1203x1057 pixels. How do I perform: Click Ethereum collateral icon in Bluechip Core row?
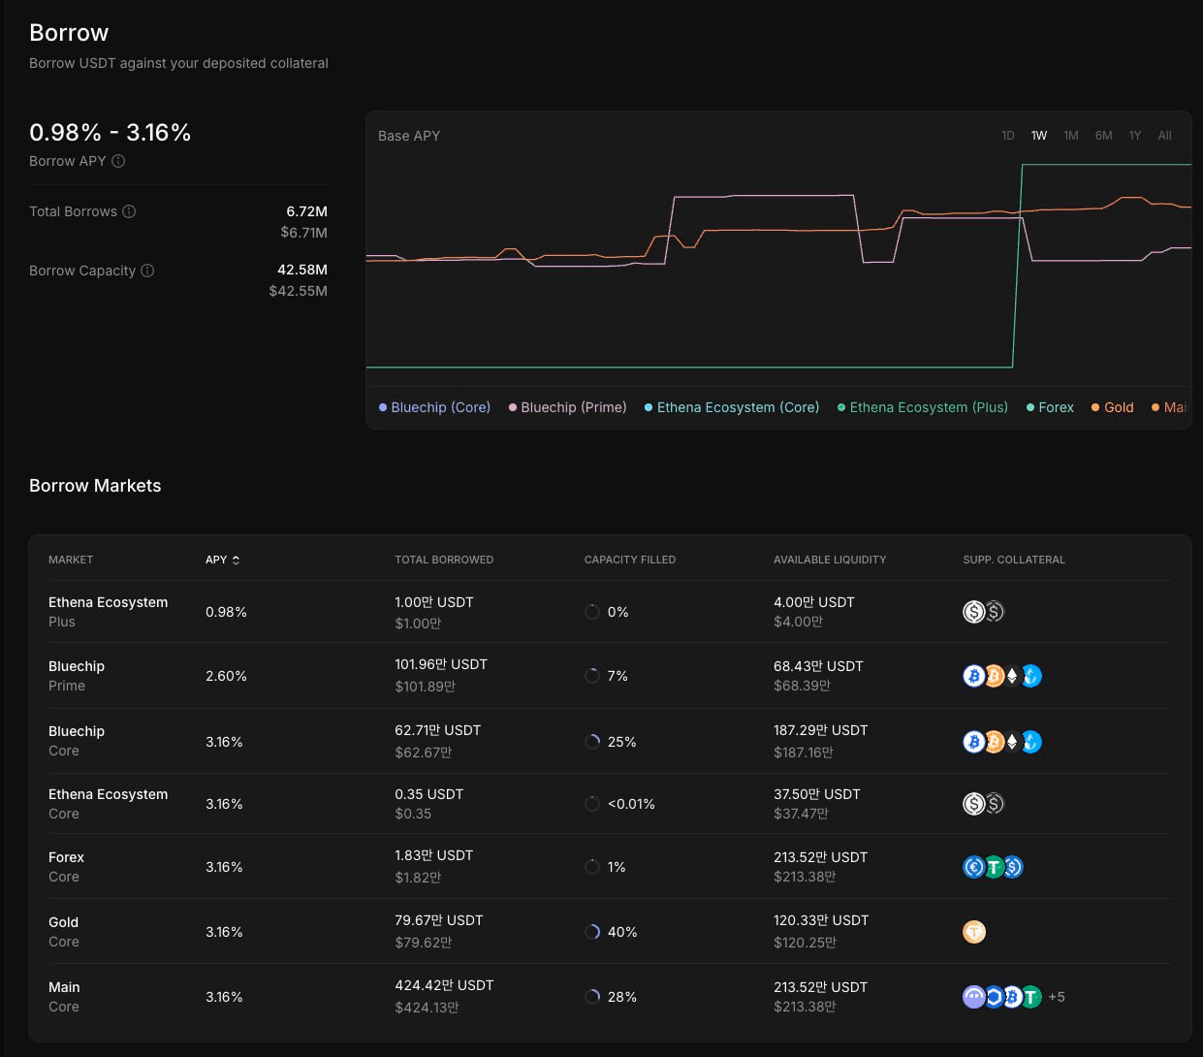pyautogui.click(x=1012, y=742)
